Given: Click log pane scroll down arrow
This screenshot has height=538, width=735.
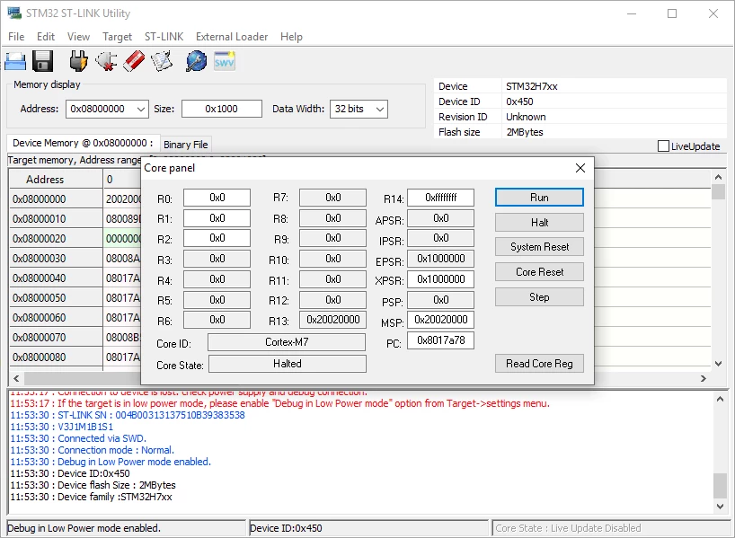Looking at the screenshot, I should pyautogui.click(x=720, y=507).
